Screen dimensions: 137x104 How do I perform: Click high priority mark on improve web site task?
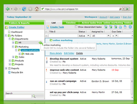pyautogui.click(x=47, y=70)
